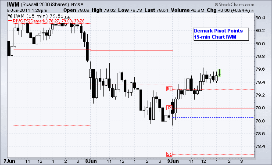Image resolution: width=272 pixels, height=165 pixels.
Task: Click the 80.0 price axis label
Action: click(261, 43)
